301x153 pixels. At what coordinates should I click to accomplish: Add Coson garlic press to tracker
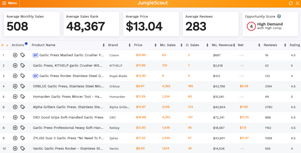tap(15, 55)
